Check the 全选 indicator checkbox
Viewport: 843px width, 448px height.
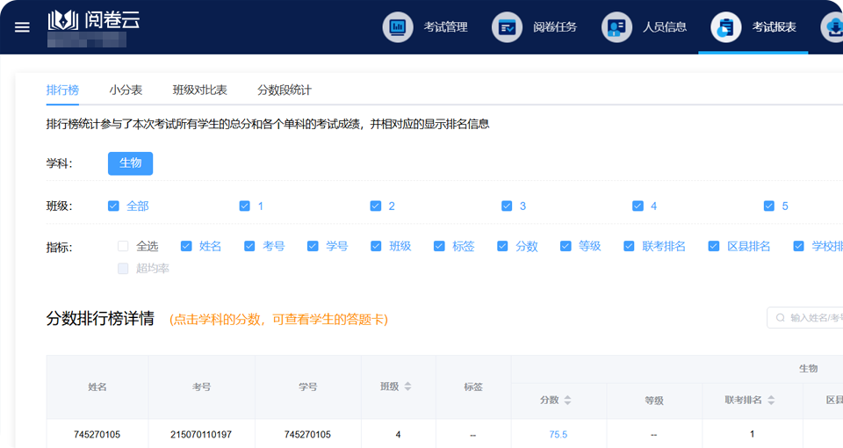click(x=123, y=246)
